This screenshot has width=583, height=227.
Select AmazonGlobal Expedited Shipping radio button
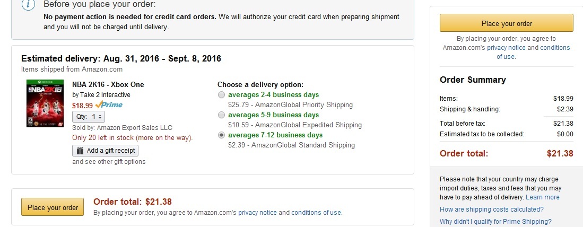pyautogui.click(x=221, y=115)
